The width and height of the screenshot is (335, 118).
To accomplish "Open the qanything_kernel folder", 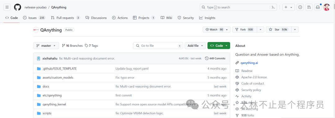I will [x=54, y=104].
